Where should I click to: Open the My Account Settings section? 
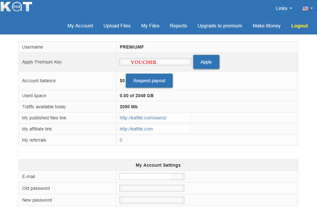[158, 165]
